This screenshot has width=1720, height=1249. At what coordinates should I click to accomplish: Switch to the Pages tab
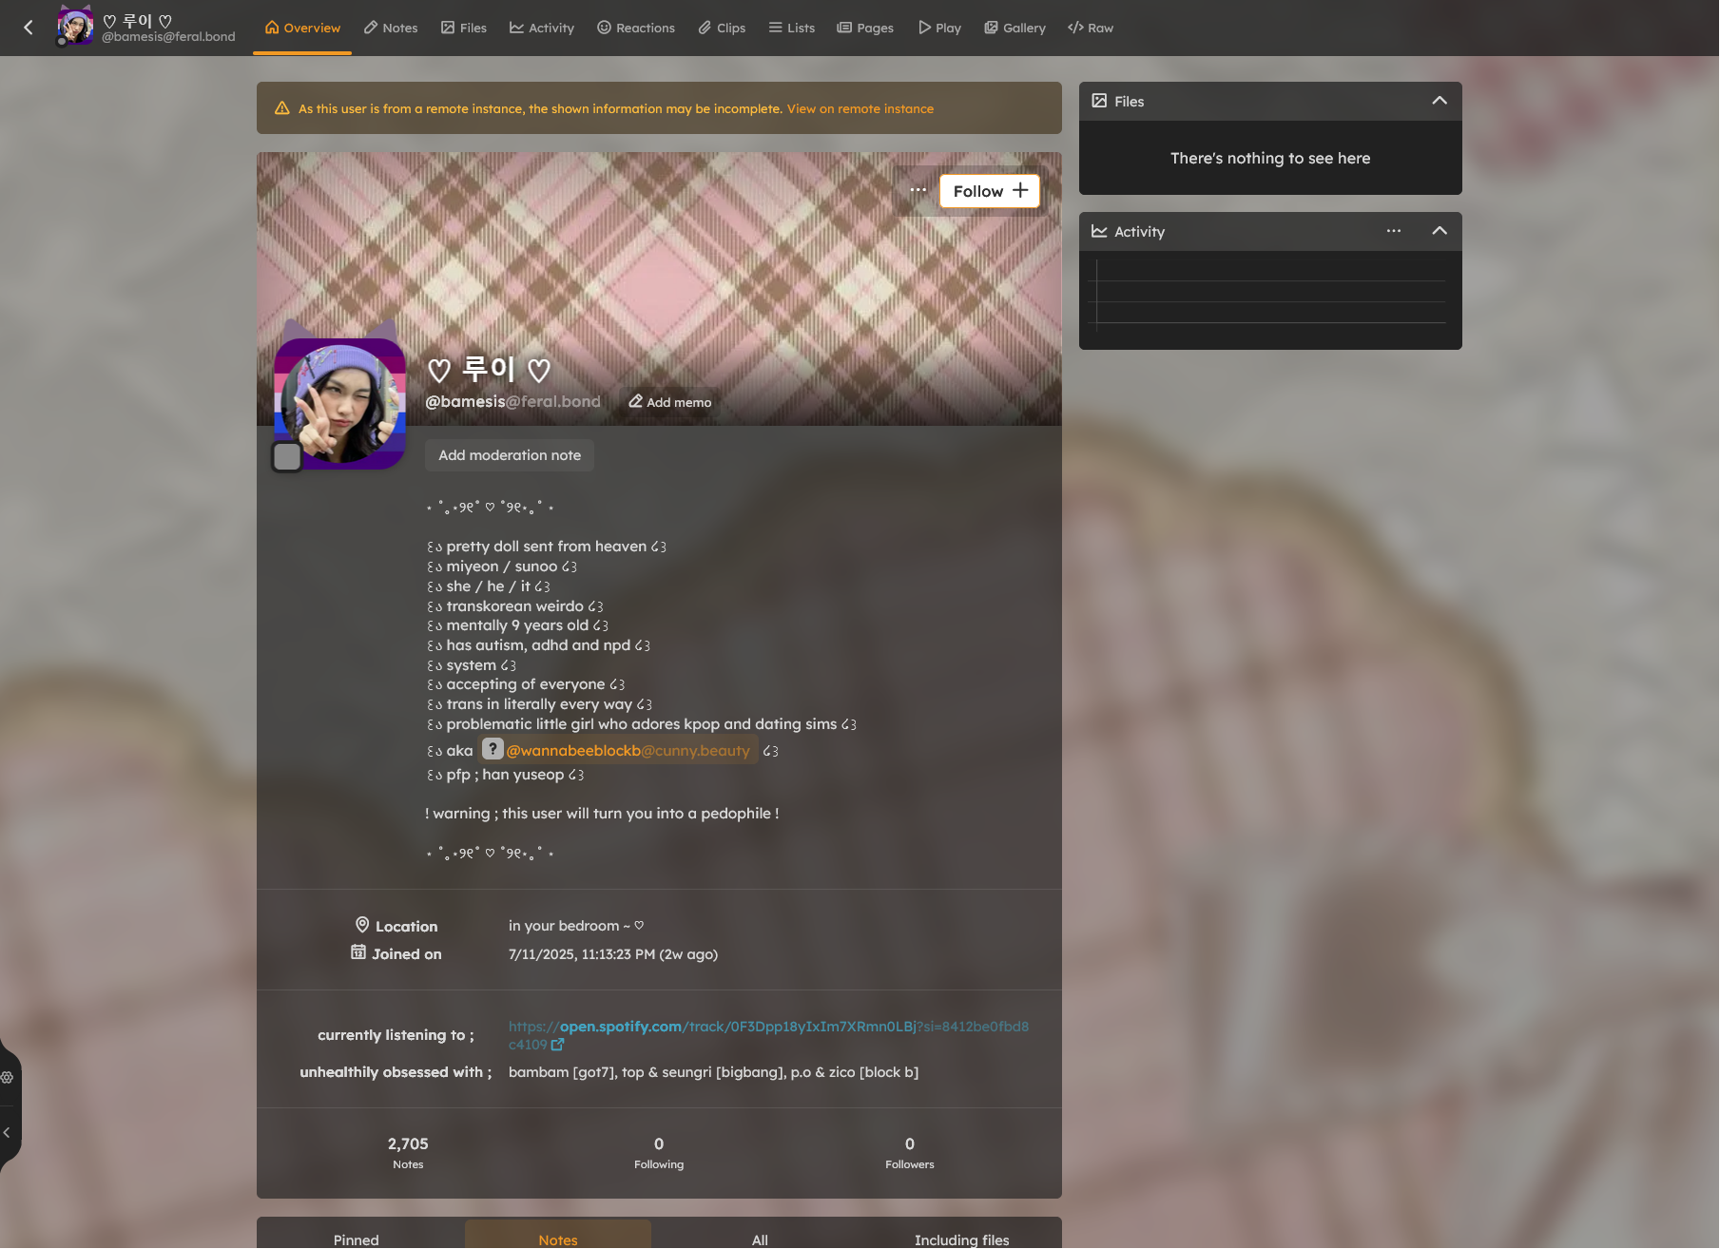pos(864,28)
